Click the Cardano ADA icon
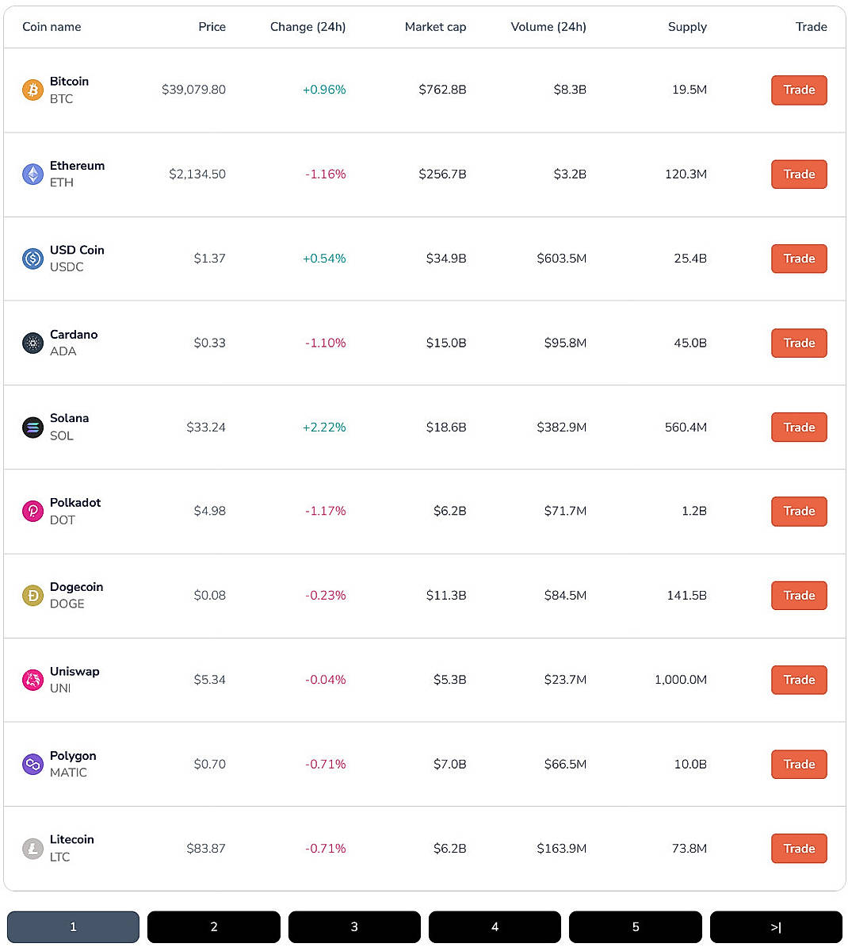The width and height of the screenshot is (848, 951). 32,343
